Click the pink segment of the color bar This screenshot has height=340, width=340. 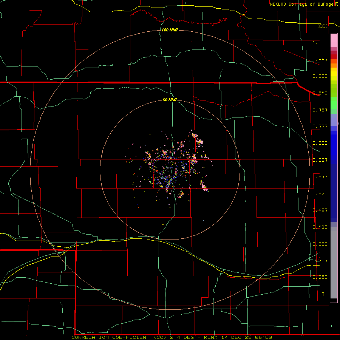(x=334, y=40)
